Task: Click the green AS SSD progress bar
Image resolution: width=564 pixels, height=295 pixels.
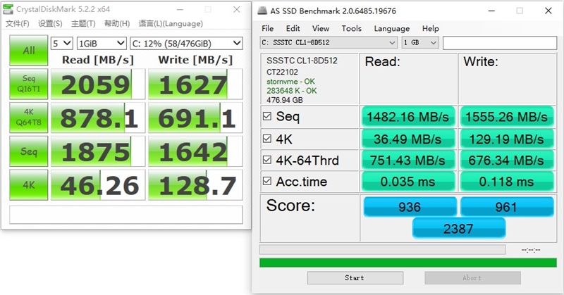Action: 408,263
